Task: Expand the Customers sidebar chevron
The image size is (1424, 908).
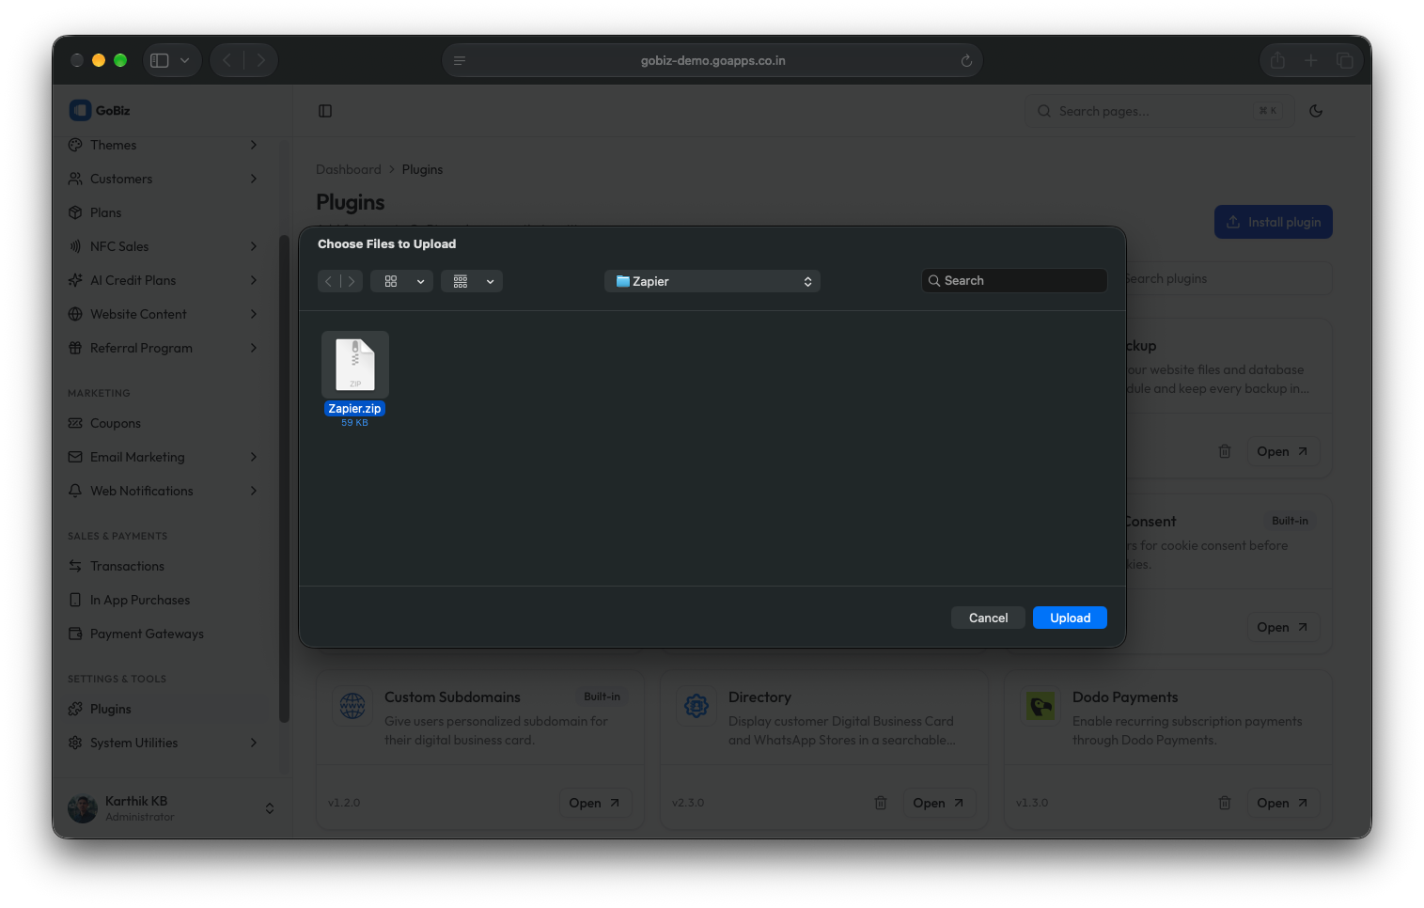Action: pos(254,179)
